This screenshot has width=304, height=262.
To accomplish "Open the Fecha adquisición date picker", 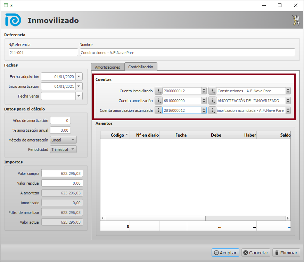I will [x=79, y=77].
